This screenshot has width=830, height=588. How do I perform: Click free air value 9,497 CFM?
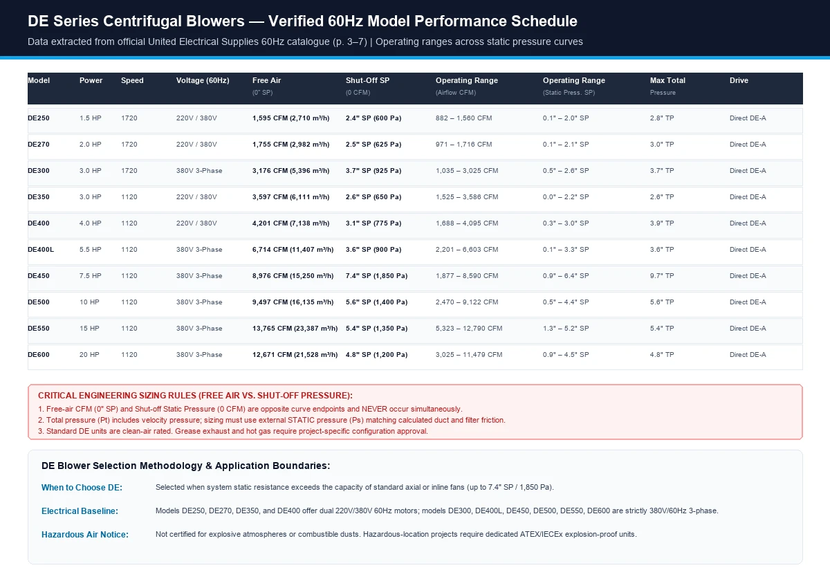pyautogui.click(x=293, y=302)
